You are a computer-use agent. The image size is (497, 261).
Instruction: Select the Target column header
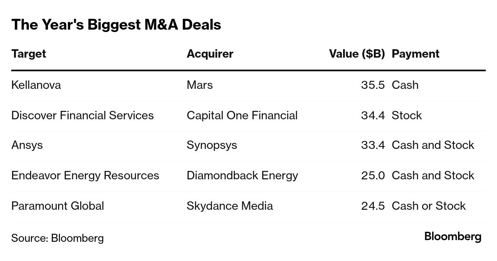pyautogui.click(x=29, y=54)
